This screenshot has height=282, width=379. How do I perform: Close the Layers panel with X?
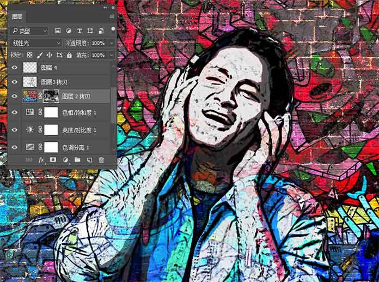pos(113,8)
